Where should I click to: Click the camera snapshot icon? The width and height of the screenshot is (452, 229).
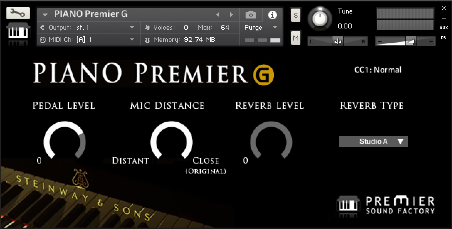pyautogui.click(x=251, y=15)
